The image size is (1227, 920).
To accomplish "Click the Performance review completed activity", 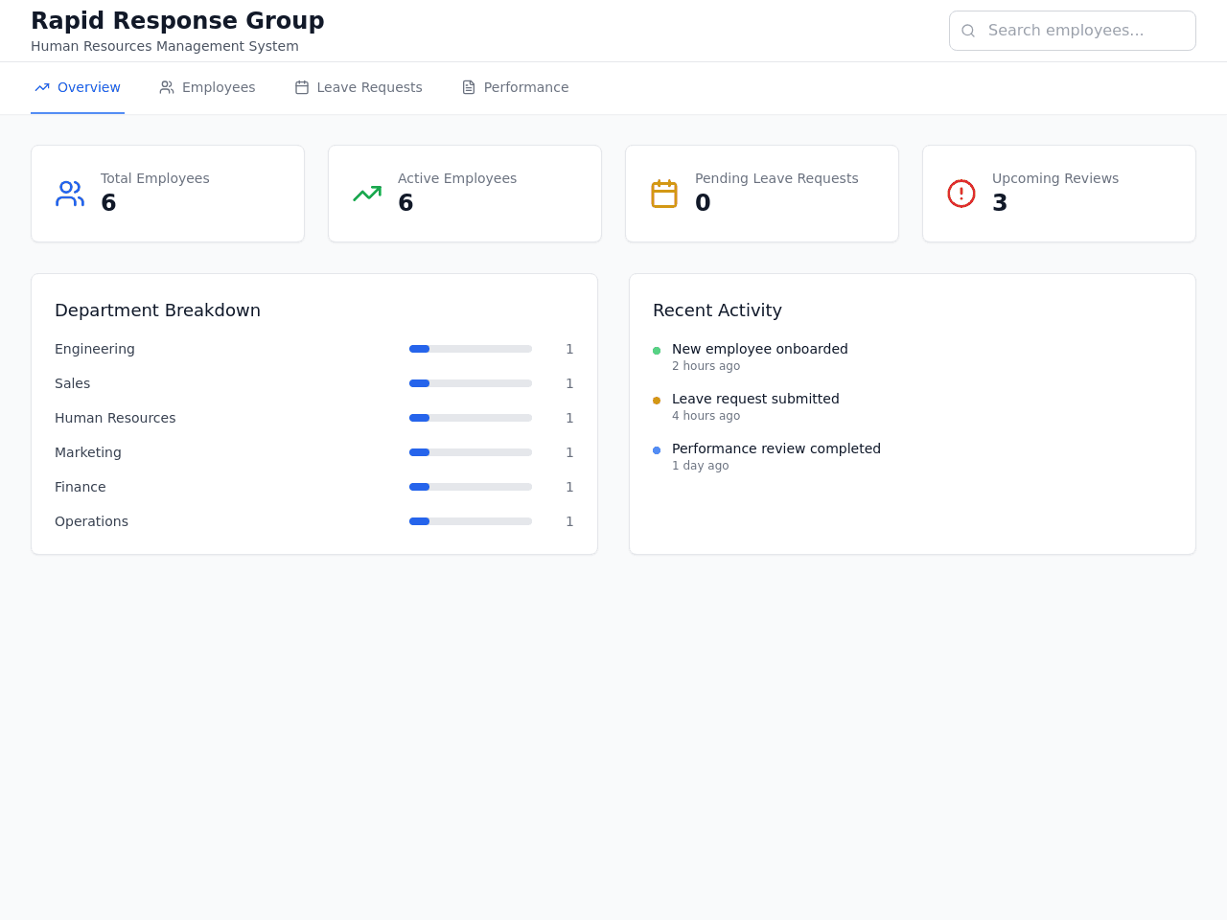I will tap(776, 448).
